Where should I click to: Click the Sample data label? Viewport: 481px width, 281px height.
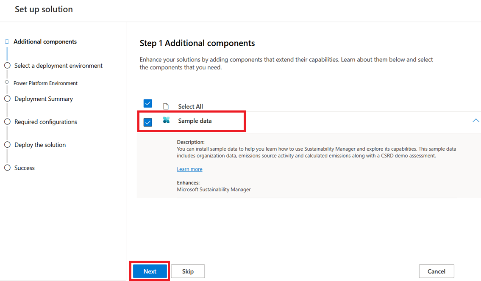click(x=195, y=121)
